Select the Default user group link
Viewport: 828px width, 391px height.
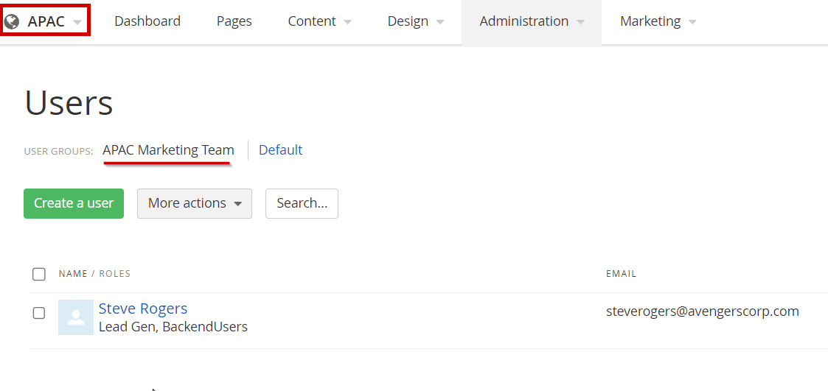click(x=280, y=150)
